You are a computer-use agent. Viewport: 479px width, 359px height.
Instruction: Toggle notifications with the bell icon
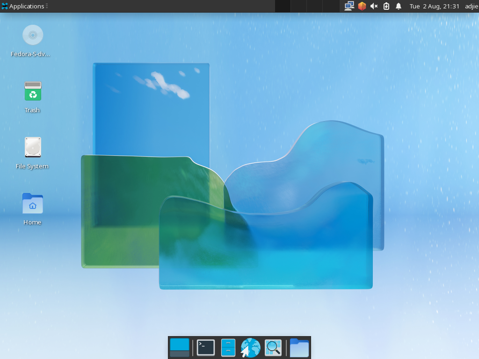click(398, 6)
